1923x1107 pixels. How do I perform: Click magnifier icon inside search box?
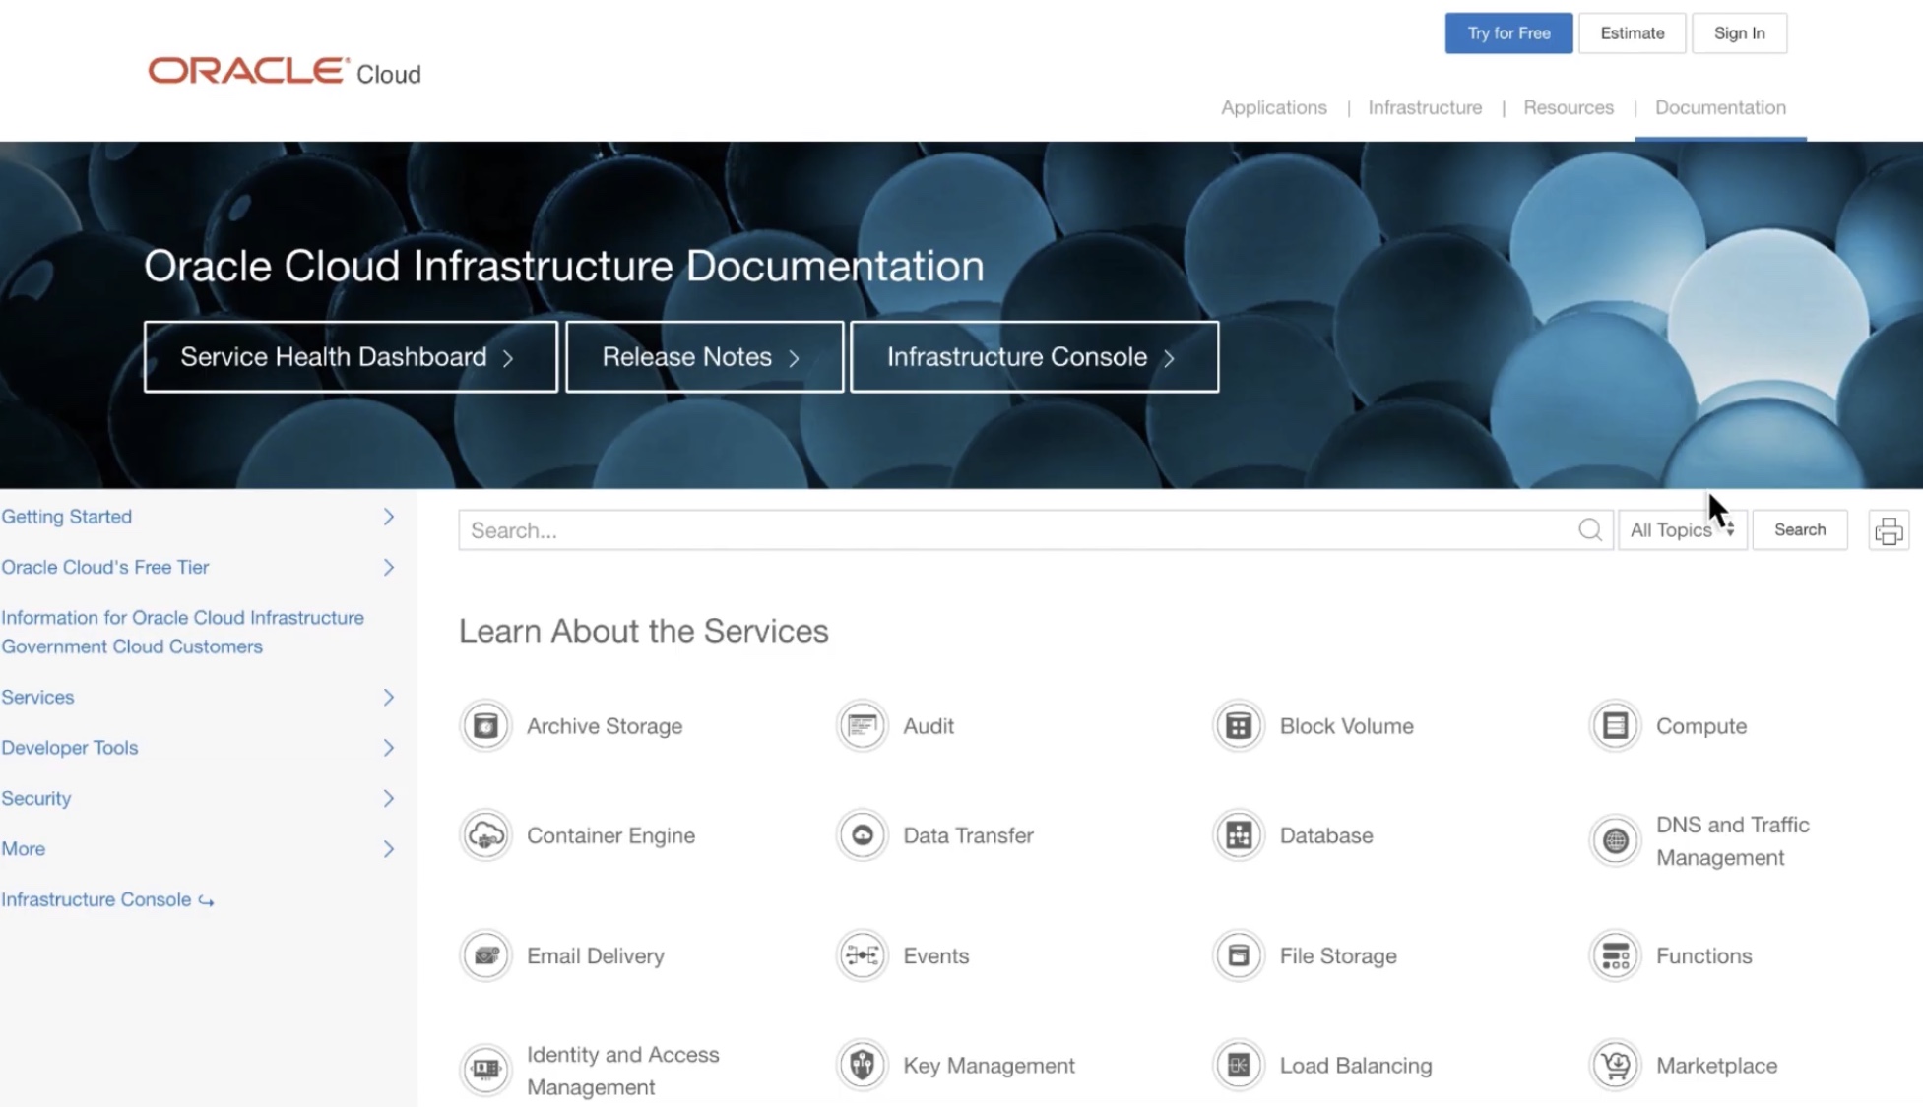pyautogui.click(x=1589, y=530)
